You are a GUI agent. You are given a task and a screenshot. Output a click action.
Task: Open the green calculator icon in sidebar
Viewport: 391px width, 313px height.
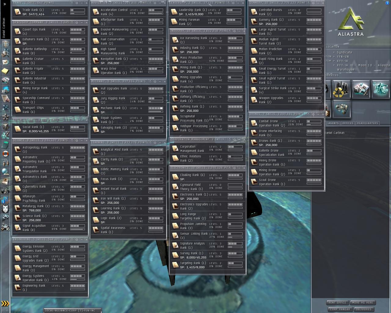[x=5, y=144]
